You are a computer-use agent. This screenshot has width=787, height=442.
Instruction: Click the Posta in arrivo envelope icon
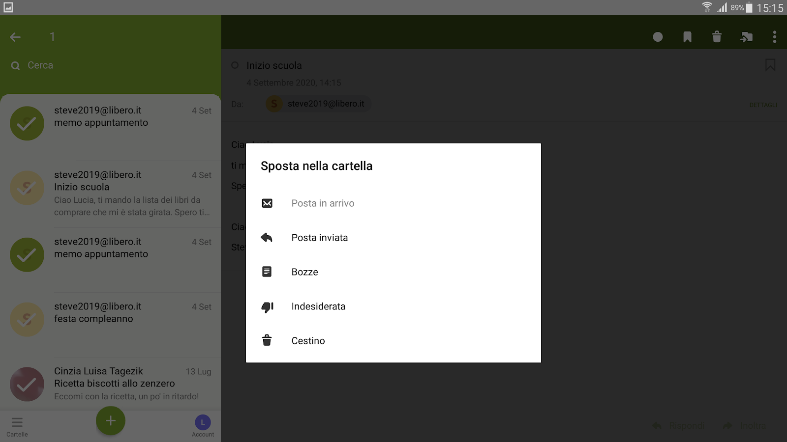click(267, 203)
